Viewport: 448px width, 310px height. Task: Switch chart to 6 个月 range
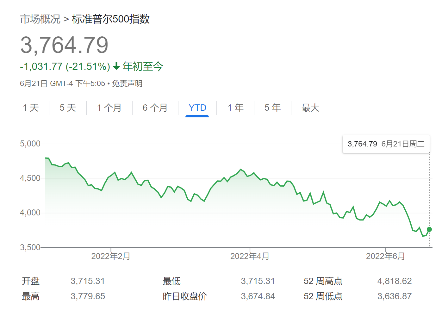[155, 108]
